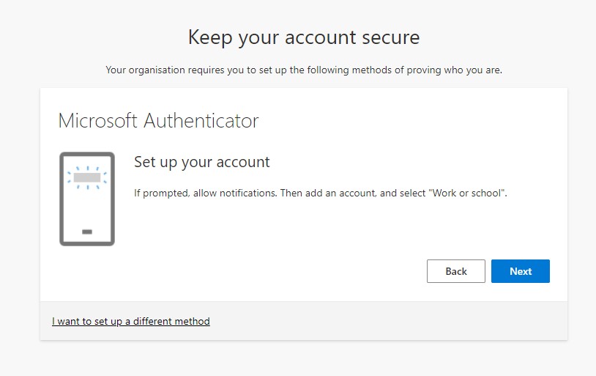
Task: Go back with the Back button
Action: point(455,271)
